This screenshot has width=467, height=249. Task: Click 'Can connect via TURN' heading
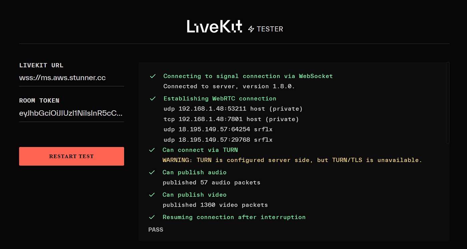click(200, 150)
